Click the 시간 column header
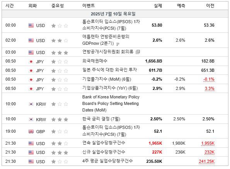 tap(10, 6)
